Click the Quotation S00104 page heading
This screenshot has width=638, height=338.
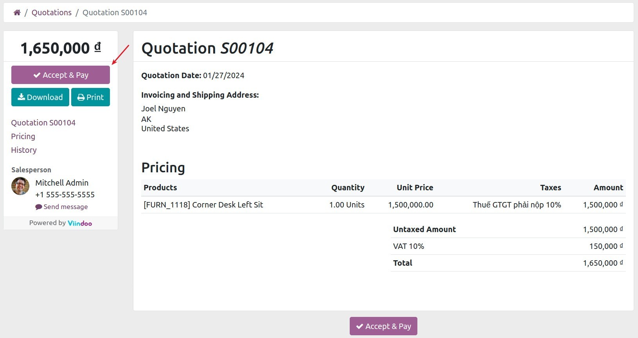[207, 48]
